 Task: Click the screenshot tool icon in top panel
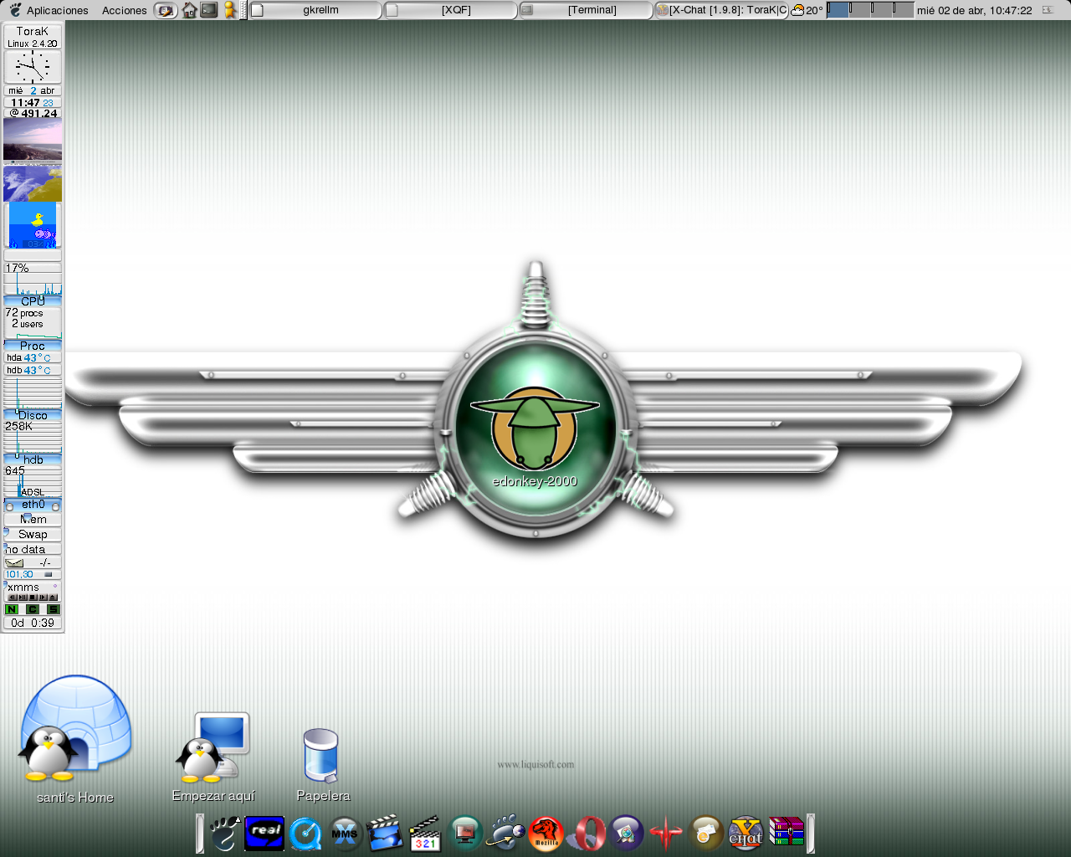pyautogui.click(x=167, y=10)
